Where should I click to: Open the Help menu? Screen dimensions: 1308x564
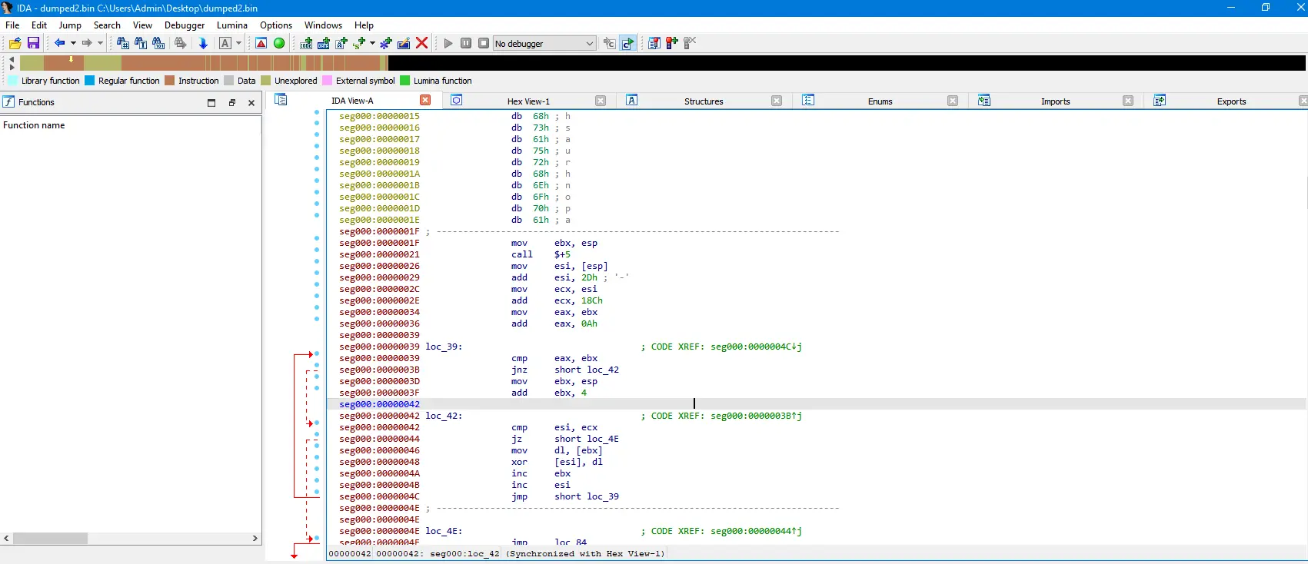pos(364,25)
